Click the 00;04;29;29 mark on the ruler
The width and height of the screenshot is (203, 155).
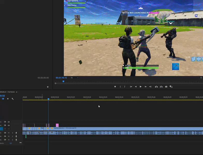[167, 97]
